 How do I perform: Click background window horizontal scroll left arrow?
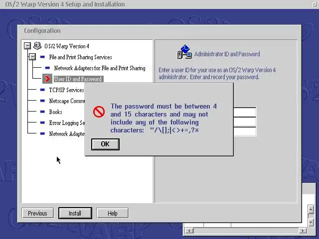[x=189, y=231]
